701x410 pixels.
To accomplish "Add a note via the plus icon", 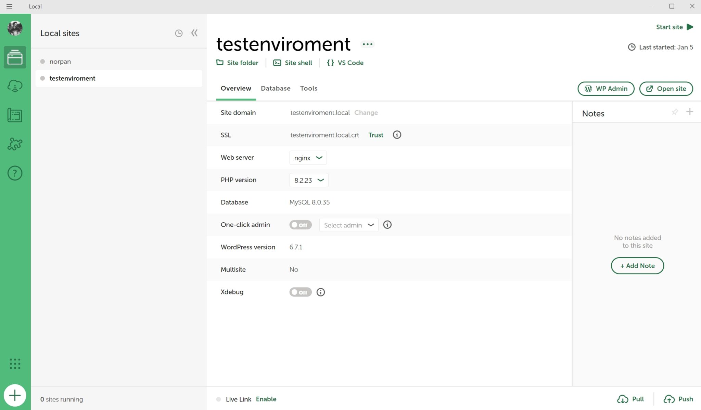I will point(690,111).
